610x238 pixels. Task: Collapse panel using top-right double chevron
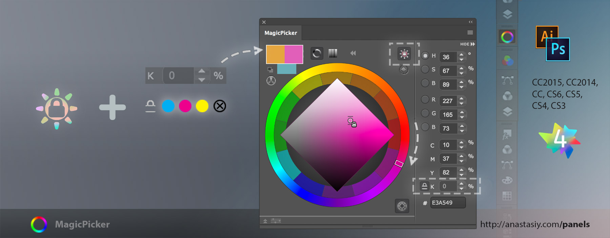pos(471,22)
